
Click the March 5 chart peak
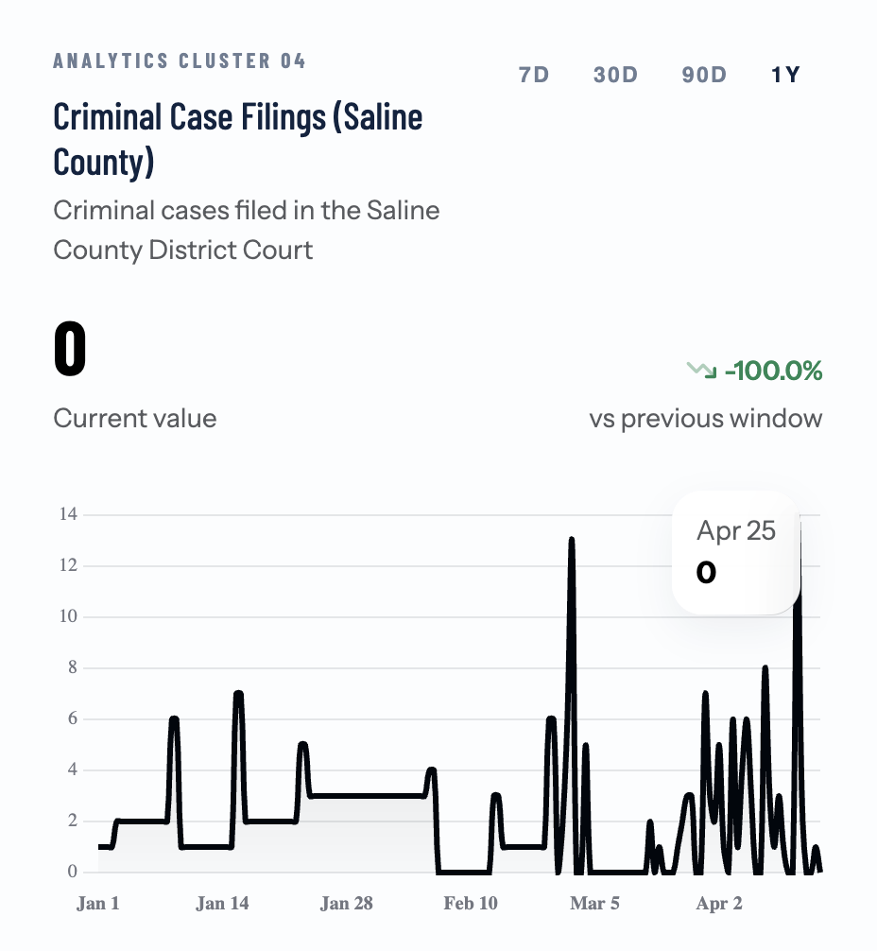[x=572, y=539]
